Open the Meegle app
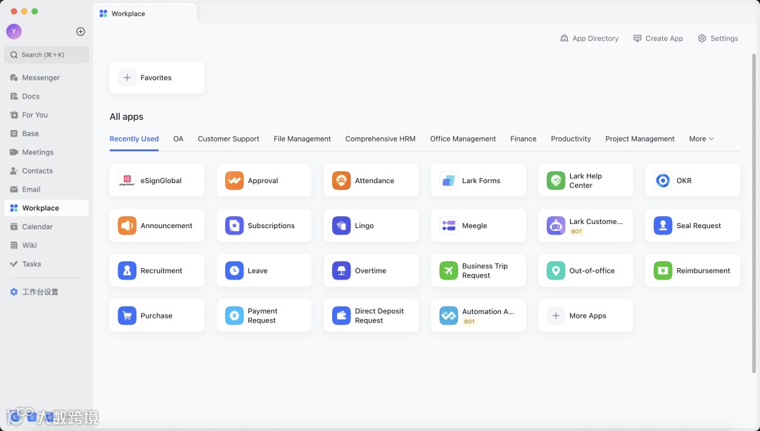The width and height of the screenshot is (760, 431). (478, 225)
